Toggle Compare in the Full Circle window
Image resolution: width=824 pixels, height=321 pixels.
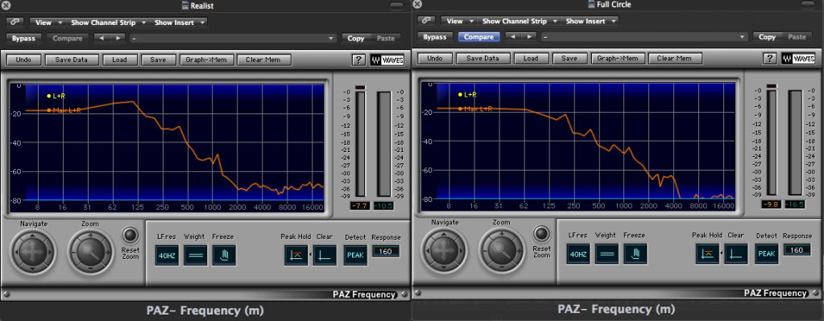478,37
